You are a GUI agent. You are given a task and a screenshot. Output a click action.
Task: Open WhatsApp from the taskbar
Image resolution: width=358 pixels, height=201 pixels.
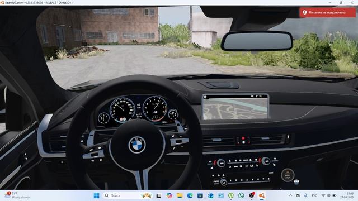pos(241,195)
